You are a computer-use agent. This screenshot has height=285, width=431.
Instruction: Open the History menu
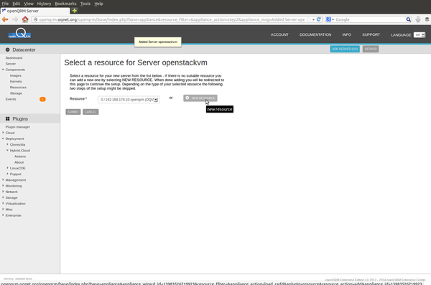[x=45, y=4]
